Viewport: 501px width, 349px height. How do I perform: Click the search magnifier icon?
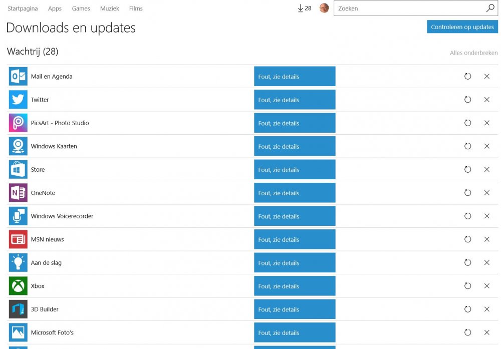pyautogui.click(x=490, y=8)
